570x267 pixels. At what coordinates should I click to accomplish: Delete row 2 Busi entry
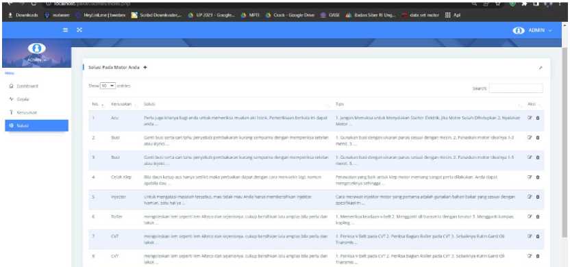(538, 138)
